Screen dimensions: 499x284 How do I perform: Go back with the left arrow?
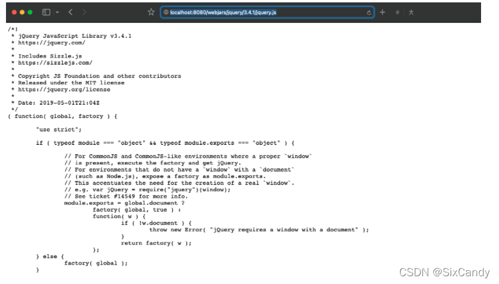[71, 12]
